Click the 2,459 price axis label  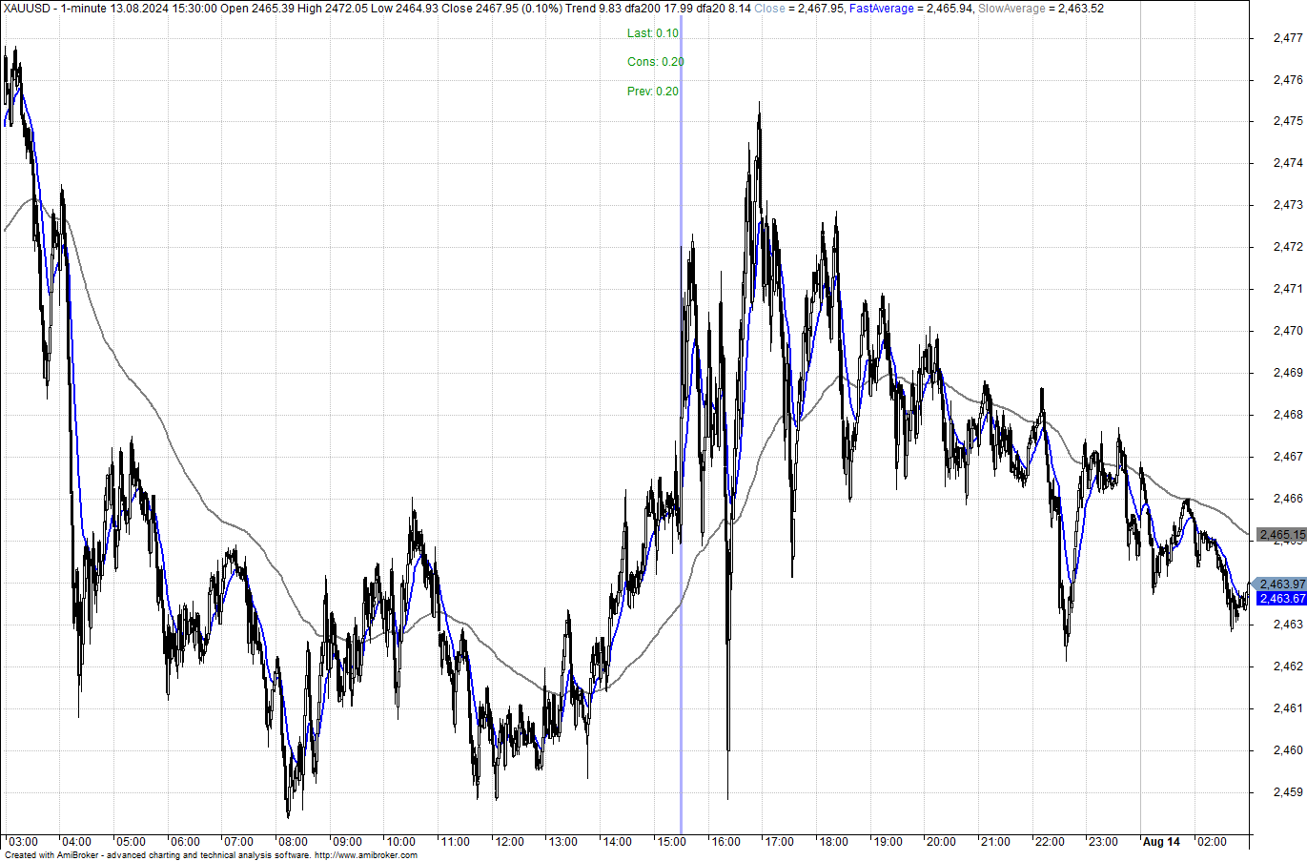coord(1288,792)
